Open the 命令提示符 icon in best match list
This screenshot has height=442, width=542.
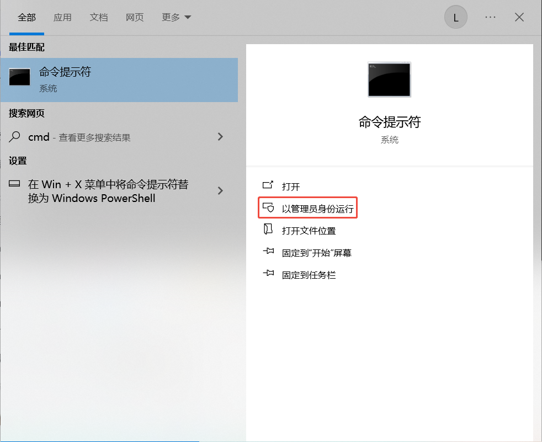pos(20,77)
